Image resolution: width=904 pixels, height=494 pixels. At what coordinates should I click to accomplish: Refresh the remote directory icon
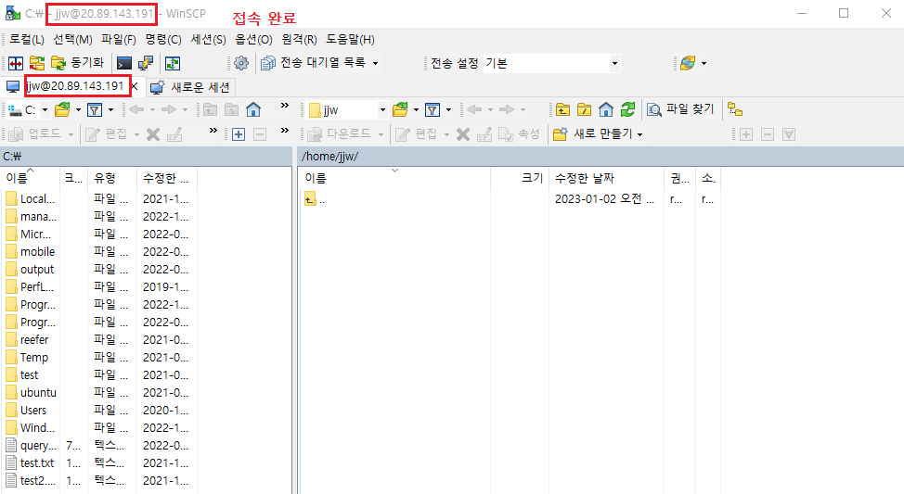tap(627, 109)
